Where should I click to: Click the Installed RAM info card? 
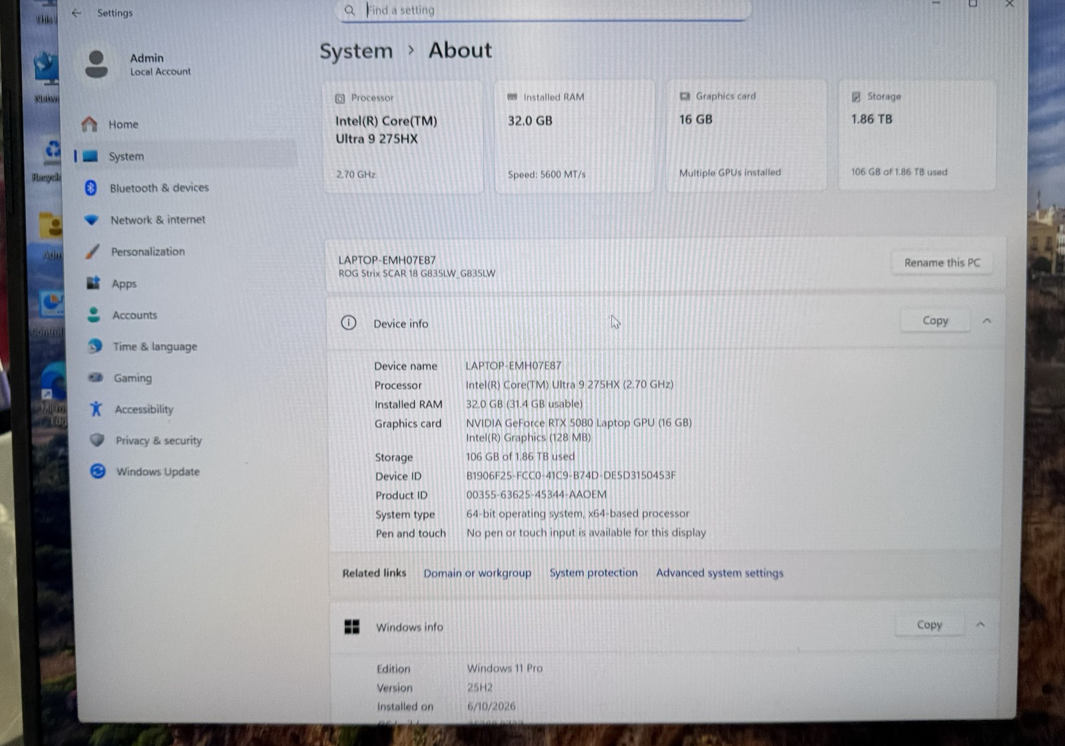click(574, 136)
